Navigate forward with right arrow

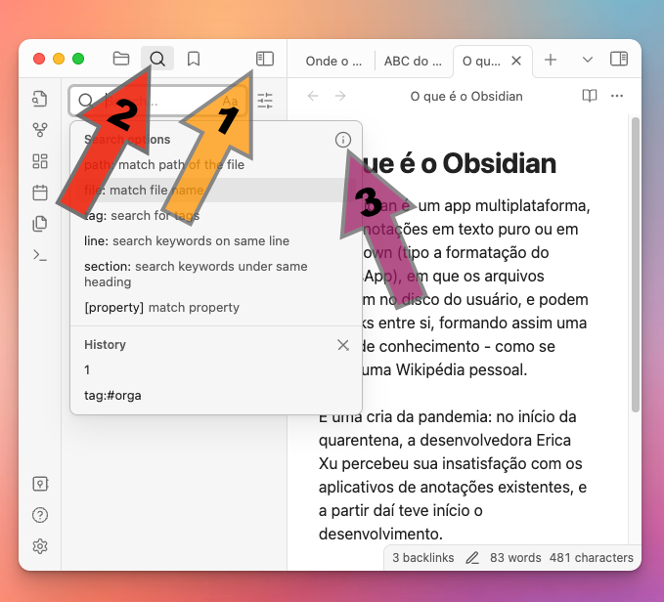click(340, 96)
